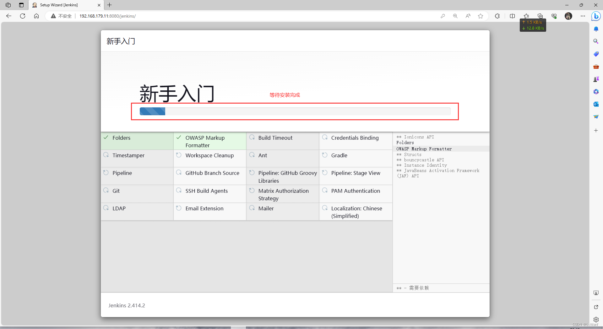Close the Setup Wizard tab
603x329 pixels.
[99, 5]
